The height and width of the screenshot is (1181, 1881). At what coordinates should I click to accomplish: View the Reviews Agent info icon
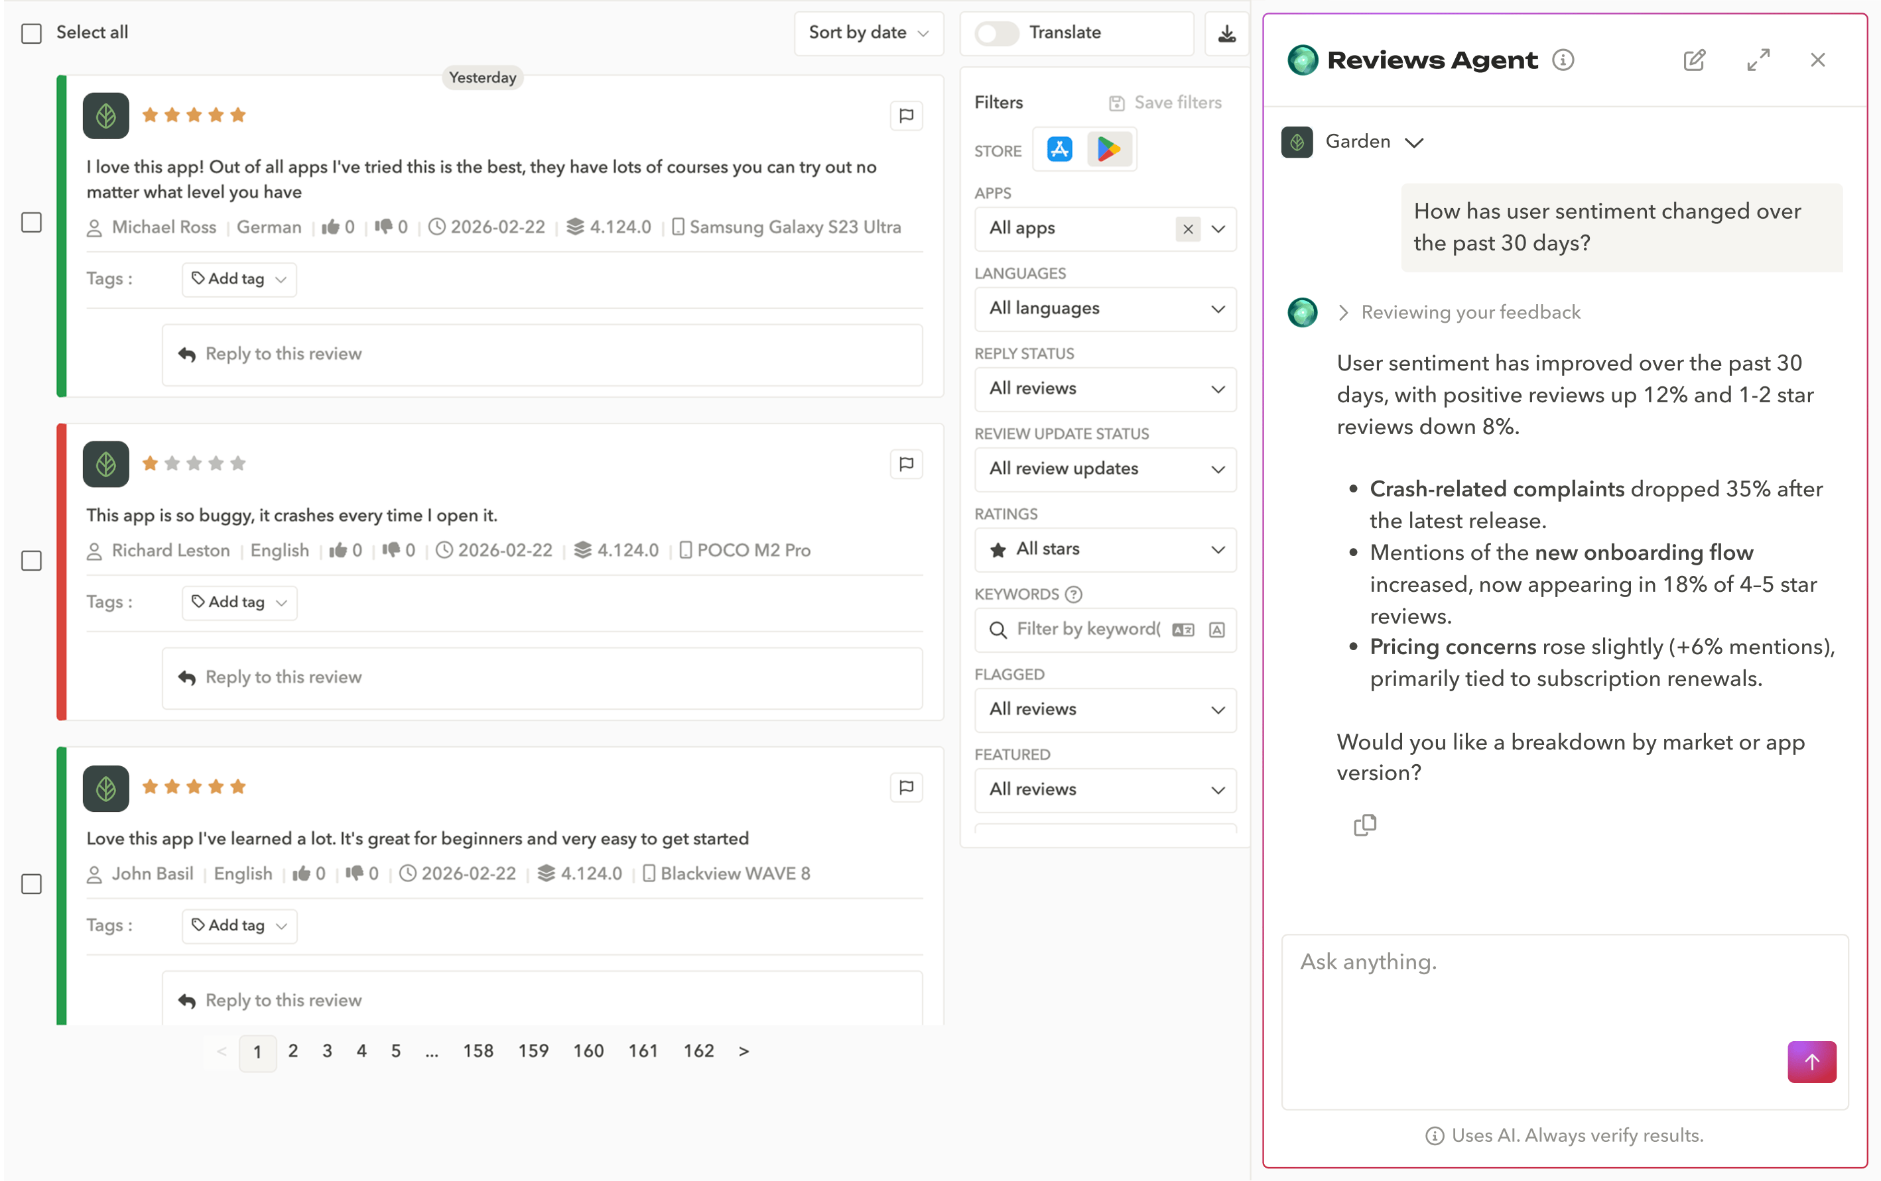(x=1563, y=60)
